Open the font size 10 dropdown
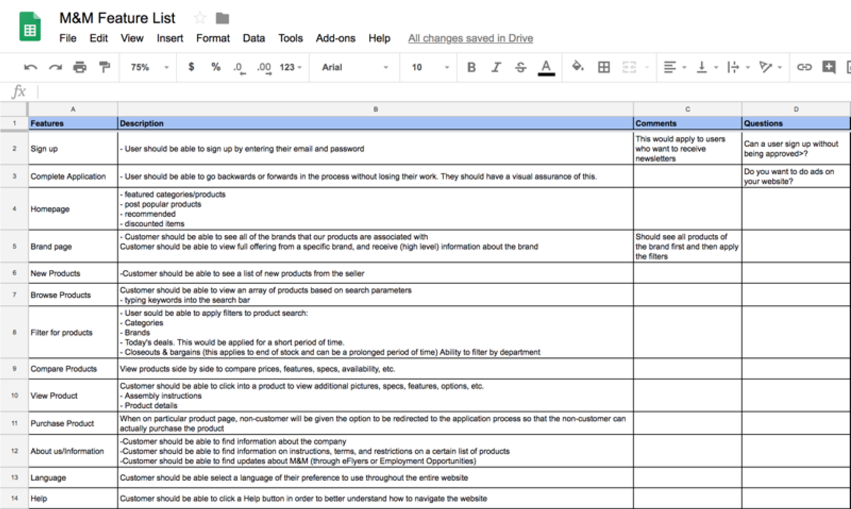 pos(430,67)
